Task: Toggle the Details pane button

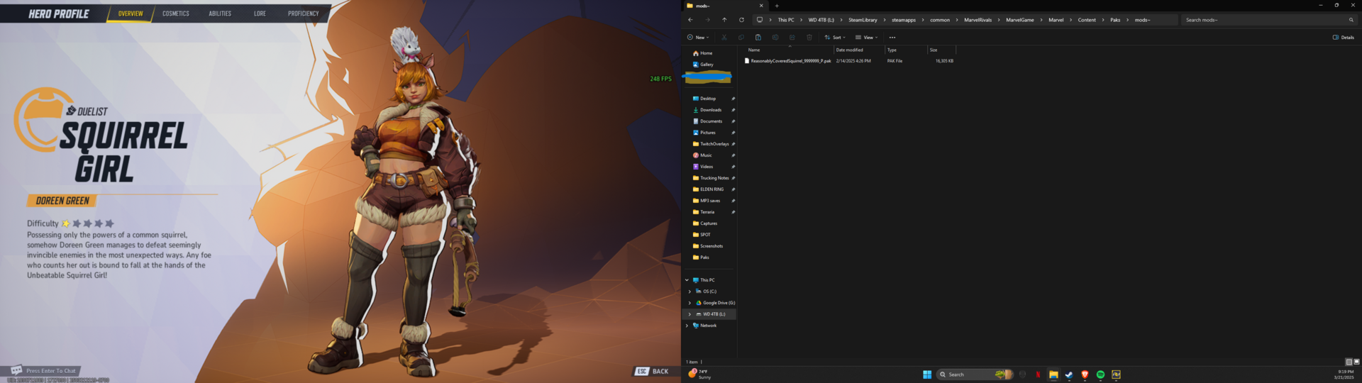Action: 1344,38
